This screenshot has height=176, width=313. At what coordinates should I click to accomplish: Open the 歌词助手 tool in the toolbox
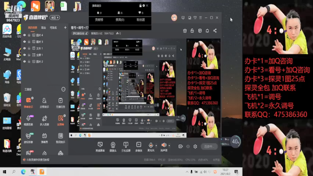click(61, 138)
